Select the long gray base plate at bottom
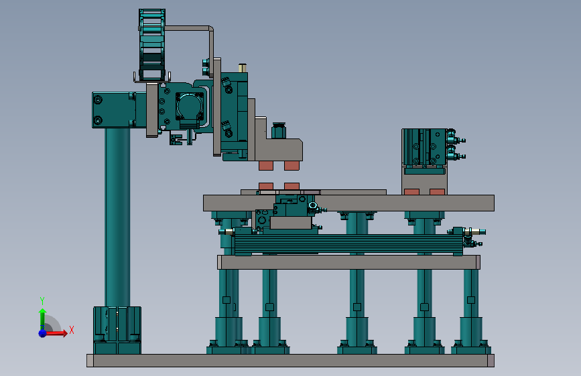The image size is (581, 376). pos(291,361)
